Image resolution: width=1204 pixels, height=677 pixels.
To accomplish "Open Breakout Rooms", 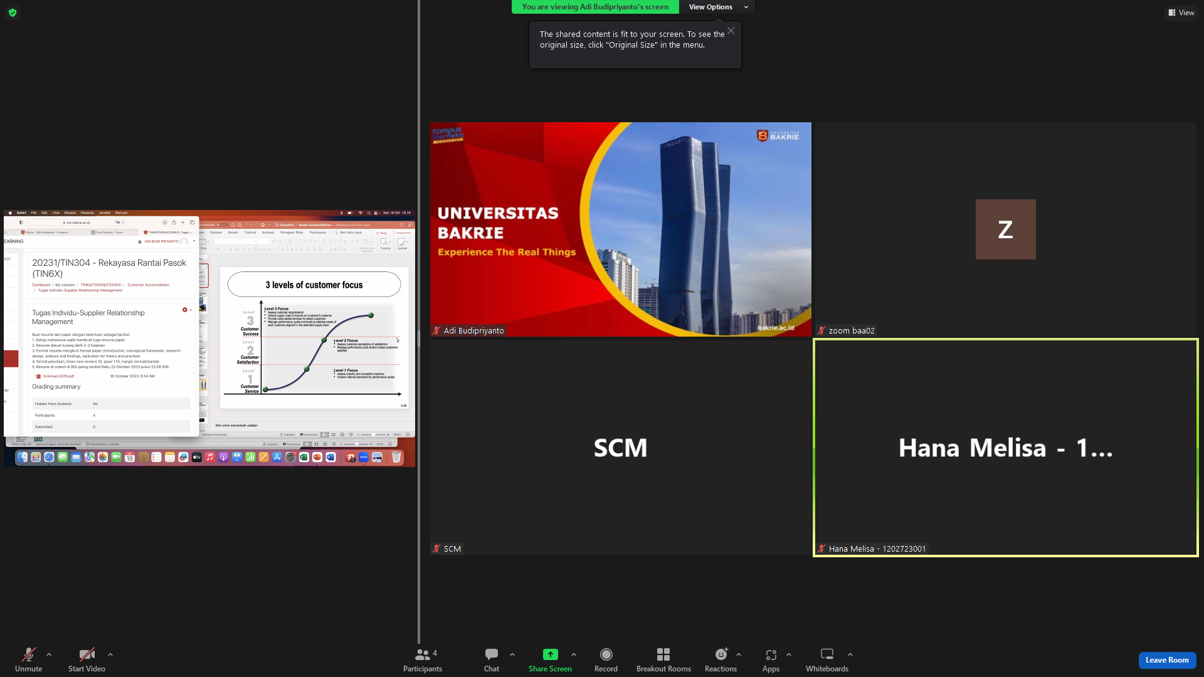I will click(663, 659).
